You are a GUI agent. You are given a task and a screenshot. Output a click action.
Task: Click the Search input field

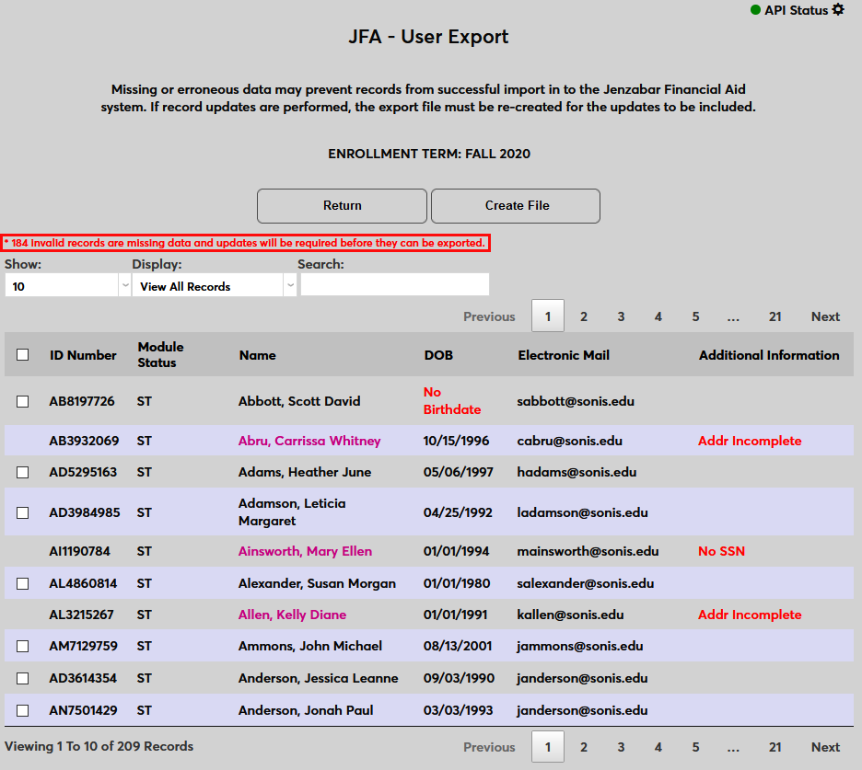[394, 285]
